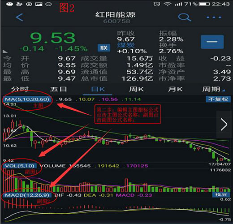The width and height of the screenshot is (233, 224).
Task: Tap the candlestick chart area
Action: coord(116,133)
